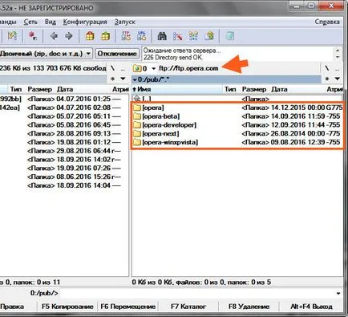
Task: Open left panel directory history arrow
Action: pos(123,79)
